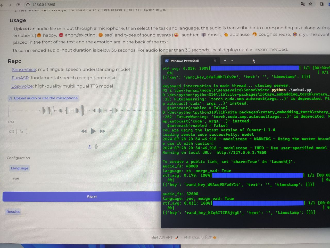Open the CosyVoice repo link
This screenshot has width=330, height=248.
click(22, 86)
